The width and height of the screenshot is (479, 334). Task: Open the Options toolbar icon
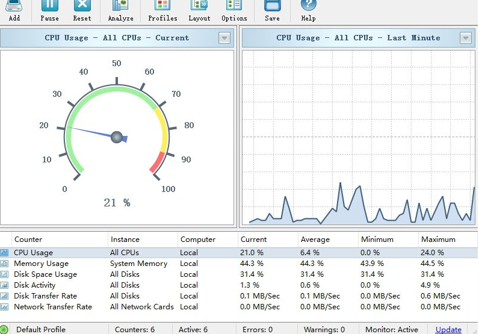click(x=234, y=9)
